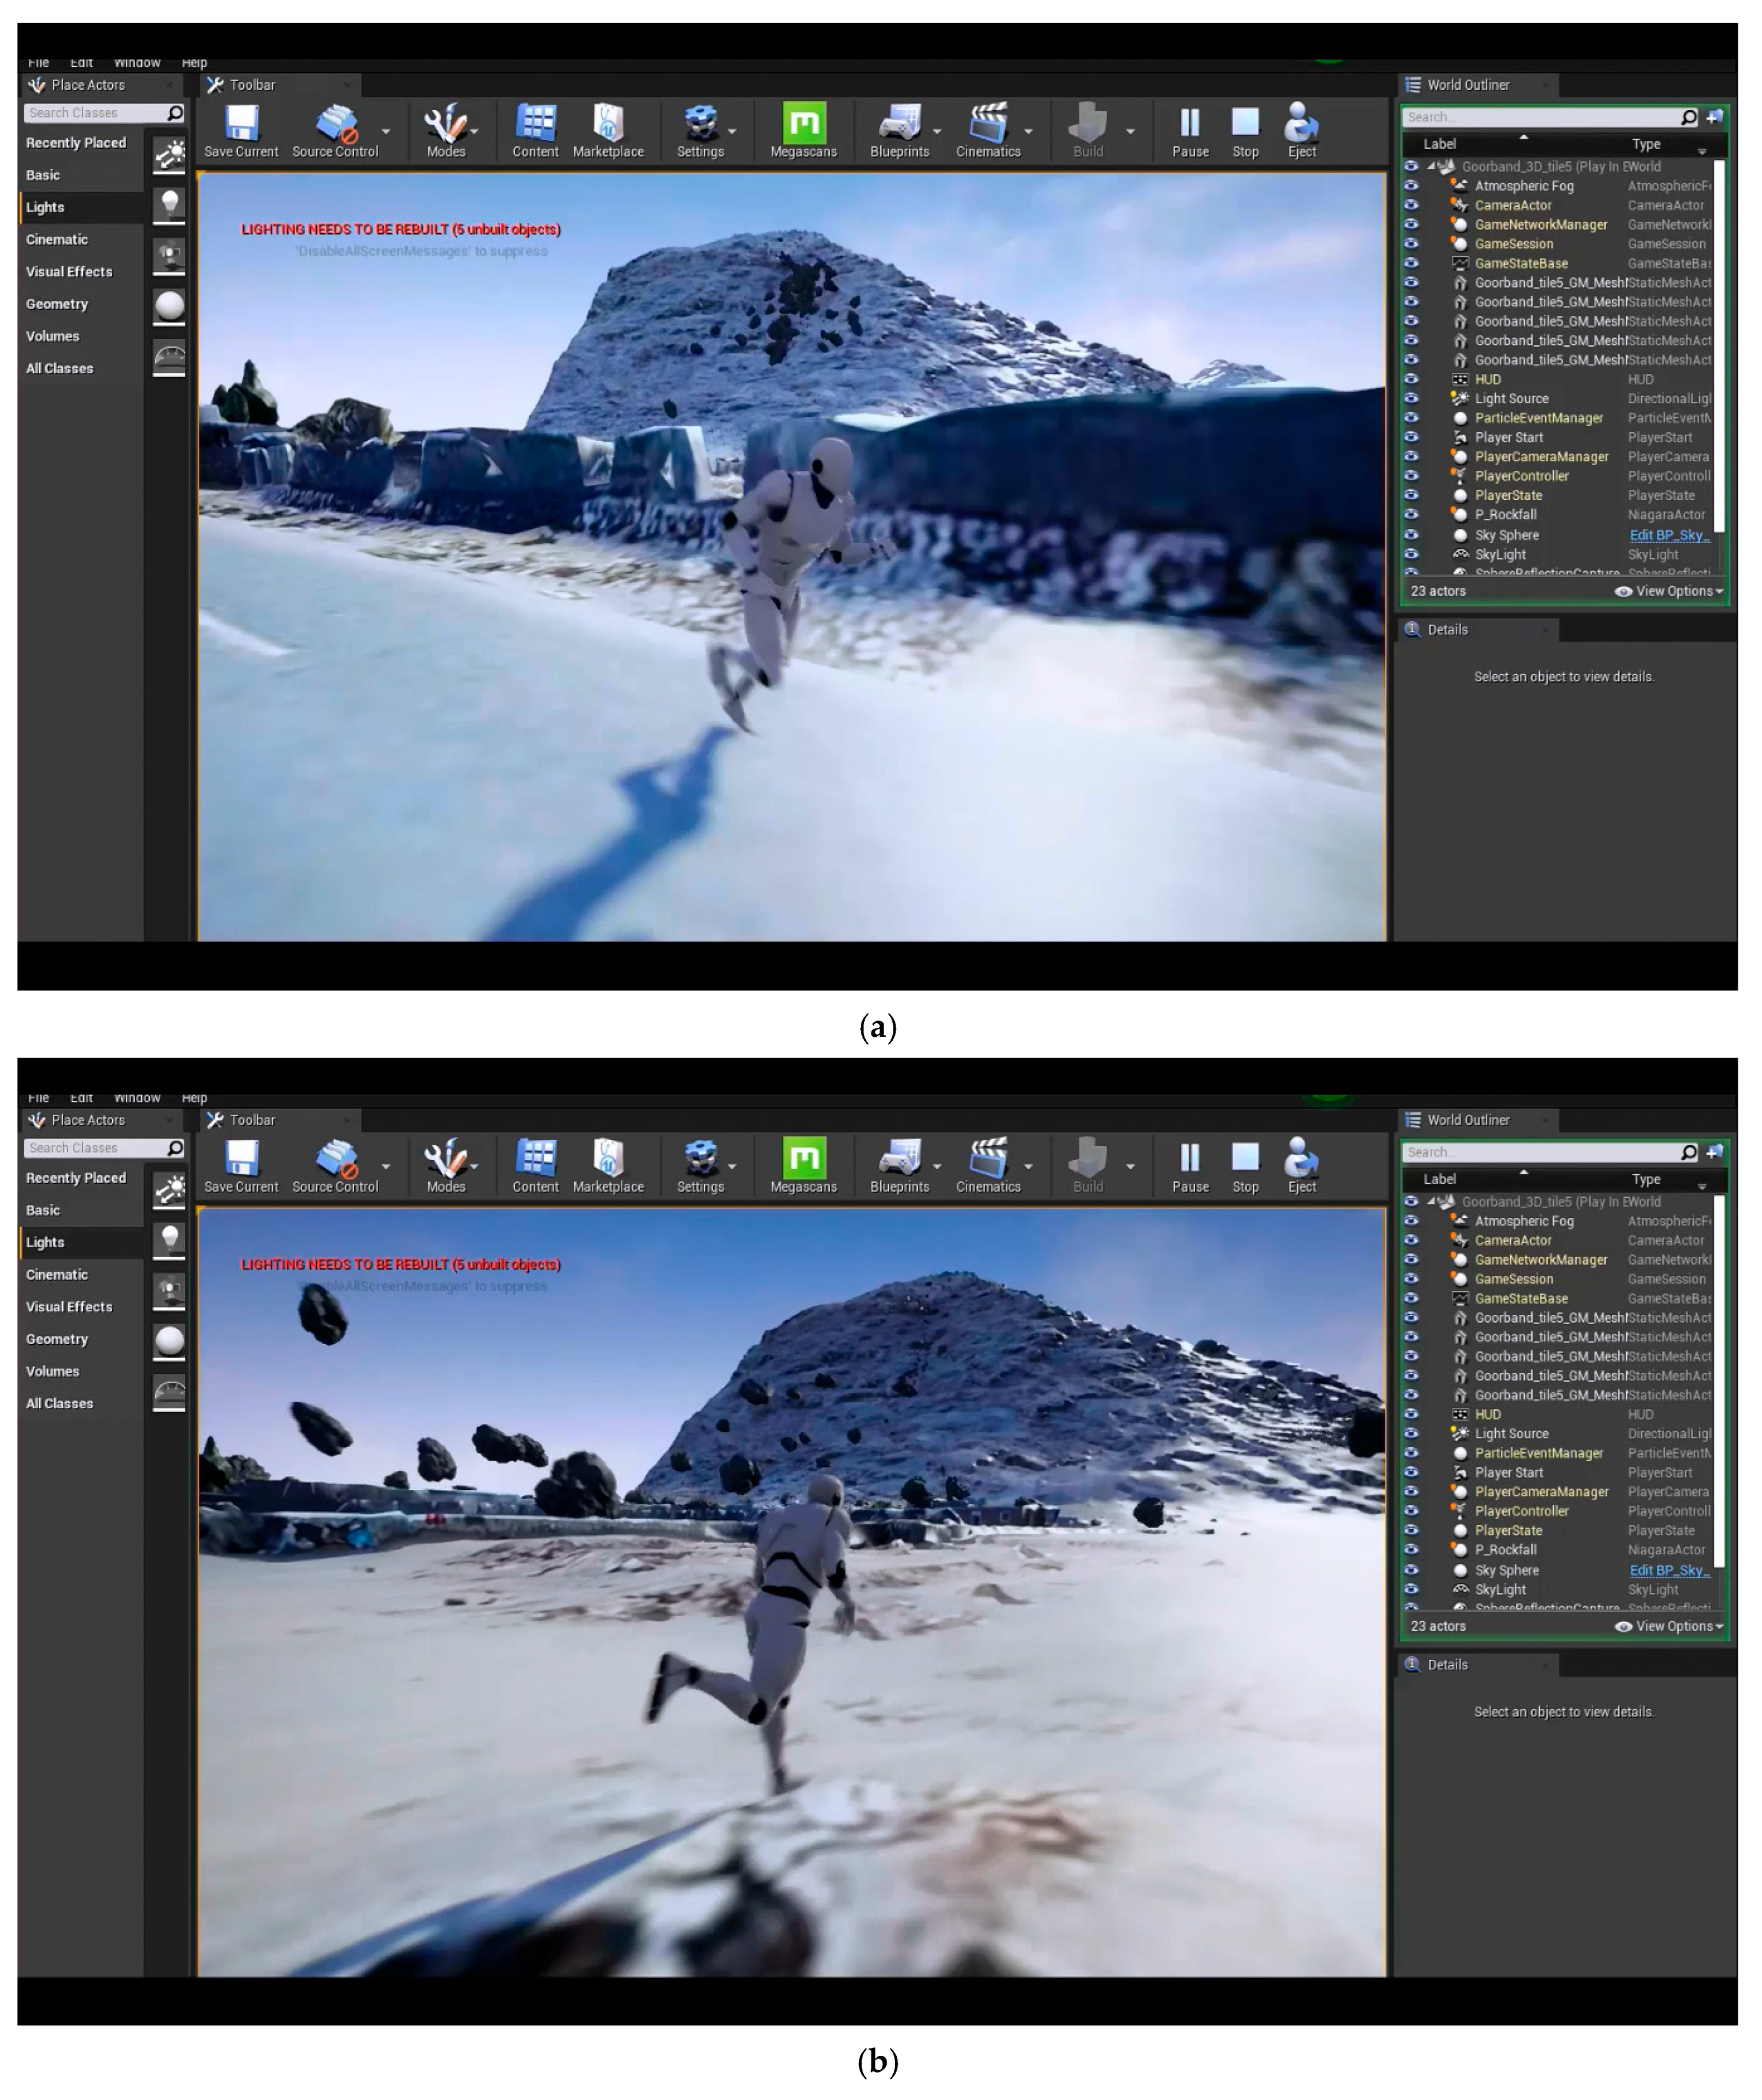Collapse Goorband_3D_tile5 world tree in figure (a)
Image resolution: width=1762 pixels, height=2100 pixels.
[1432, 167]
